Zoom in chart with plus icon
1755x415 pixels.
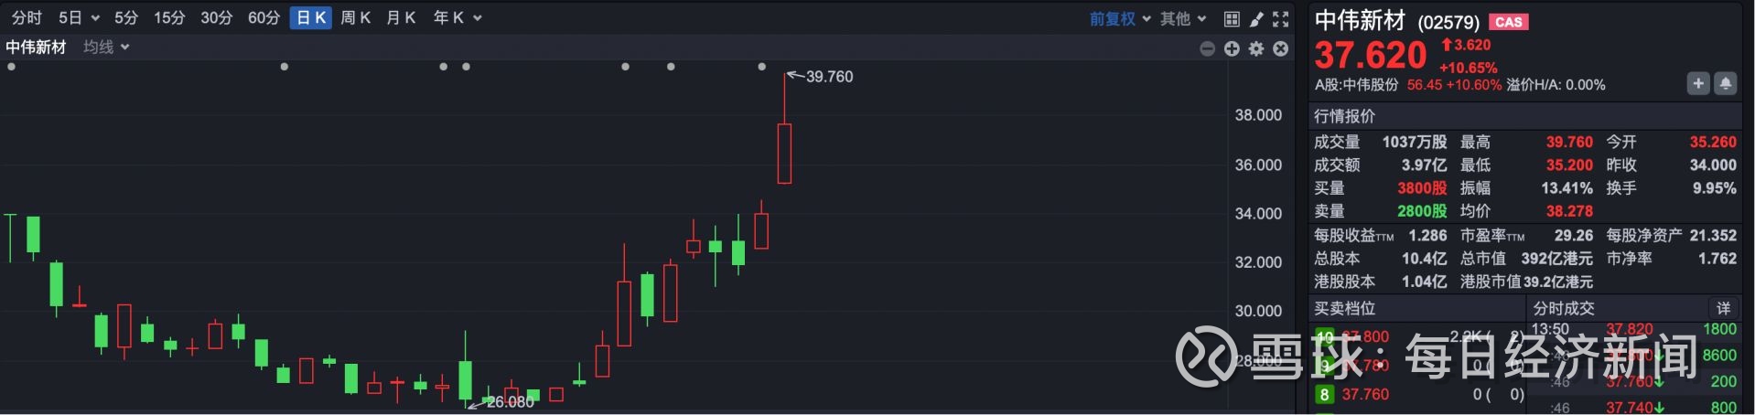[1232, 48]
